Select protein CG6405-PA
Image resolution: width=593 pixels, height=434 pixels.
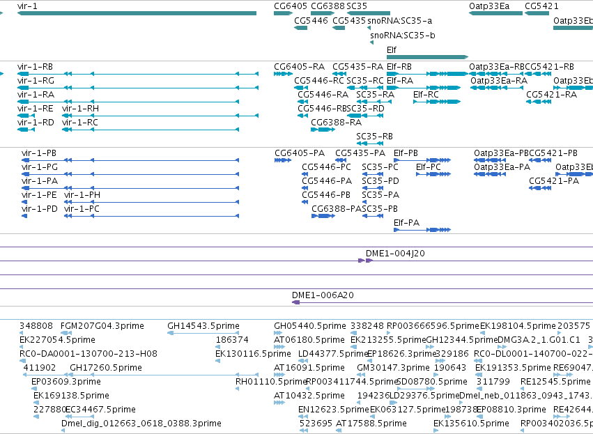[283, 160]
